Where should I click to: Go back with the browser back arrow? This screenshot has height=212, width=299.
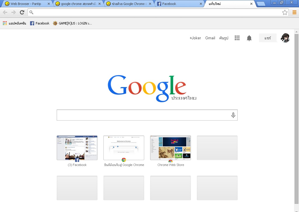[x=5, y=13]
